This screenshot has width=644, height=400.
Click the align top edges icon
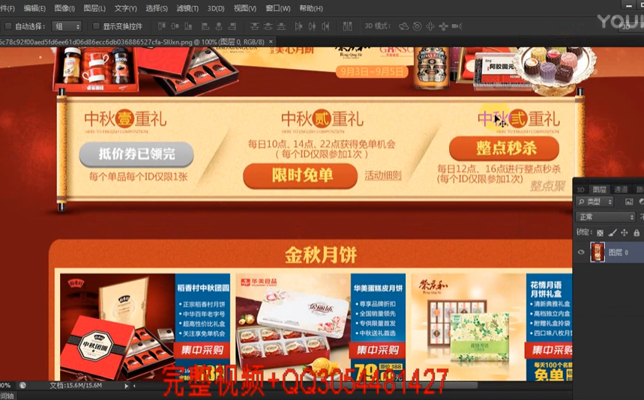(162, 26)
